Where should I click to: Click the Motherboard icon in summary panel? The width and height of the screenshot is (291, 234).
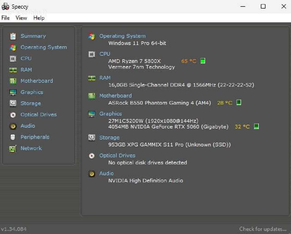[92, 96]
